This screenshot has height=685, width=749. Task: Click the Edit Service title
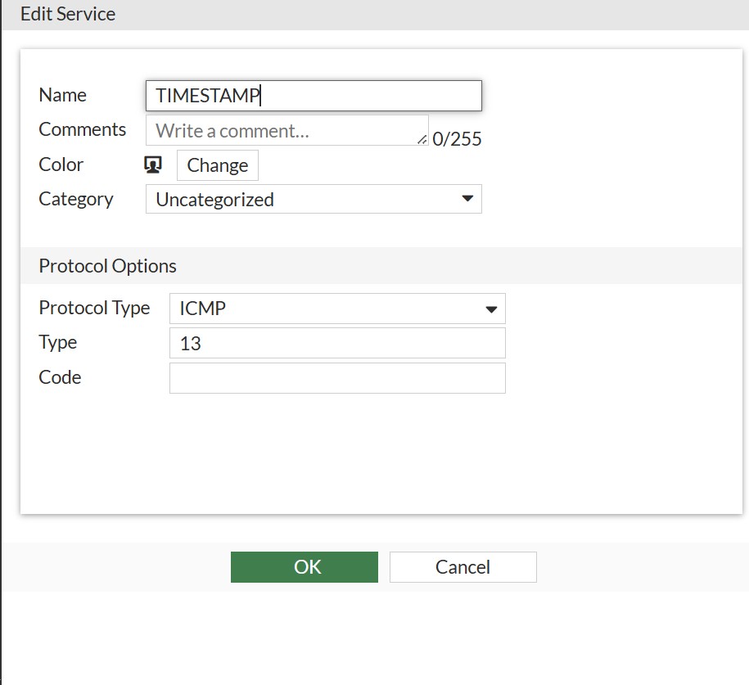pos(68,15)
